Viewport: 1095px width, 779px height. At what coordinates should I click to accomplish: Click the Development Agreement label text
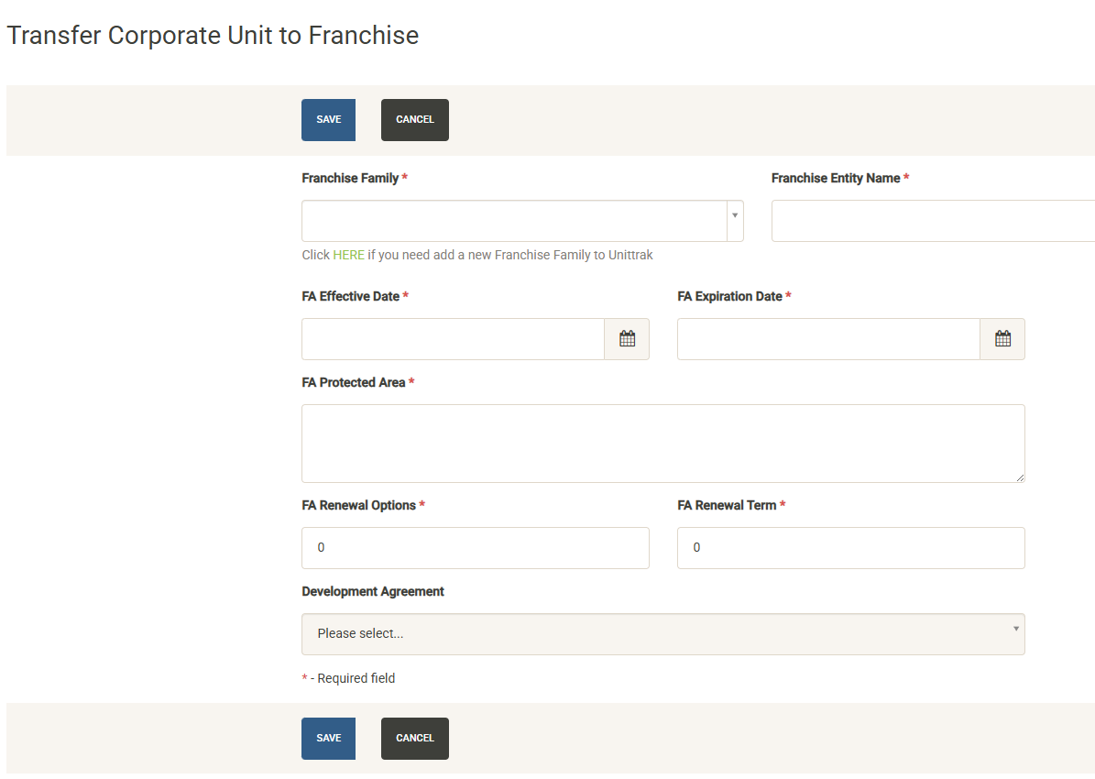pos(373,592)
